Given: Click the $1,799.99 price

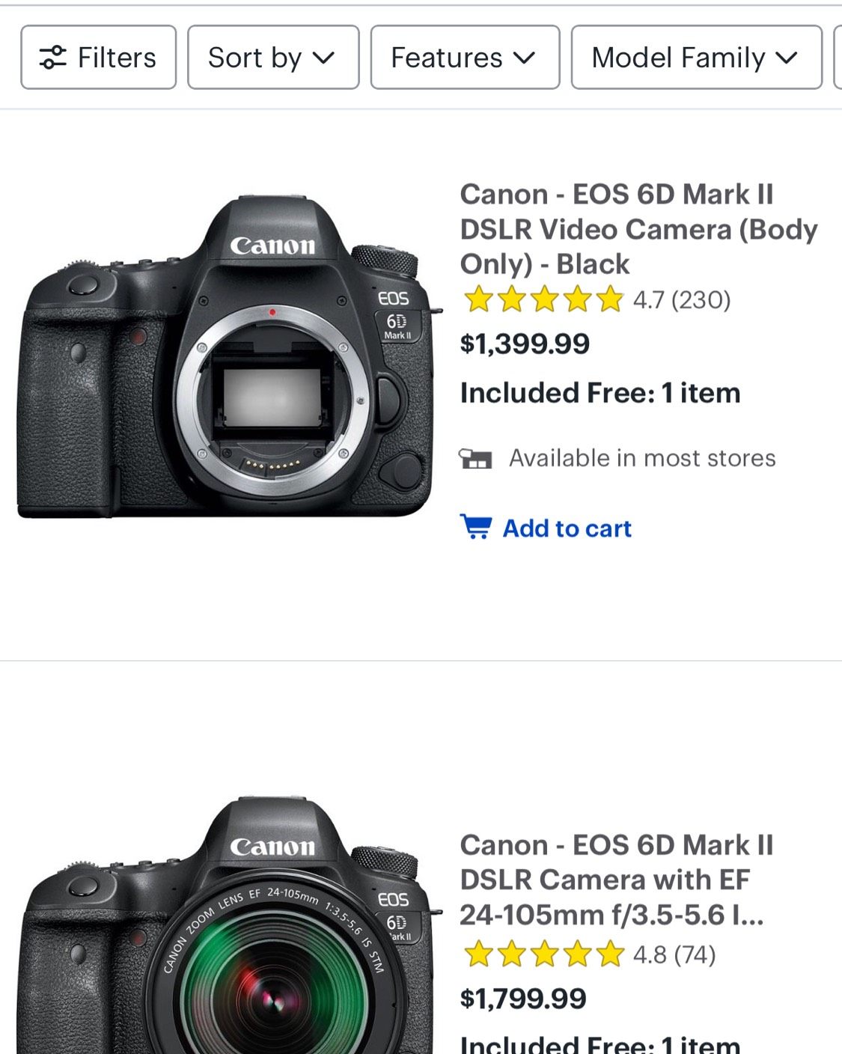Looking at the screenshot, I should click(523, 998).
